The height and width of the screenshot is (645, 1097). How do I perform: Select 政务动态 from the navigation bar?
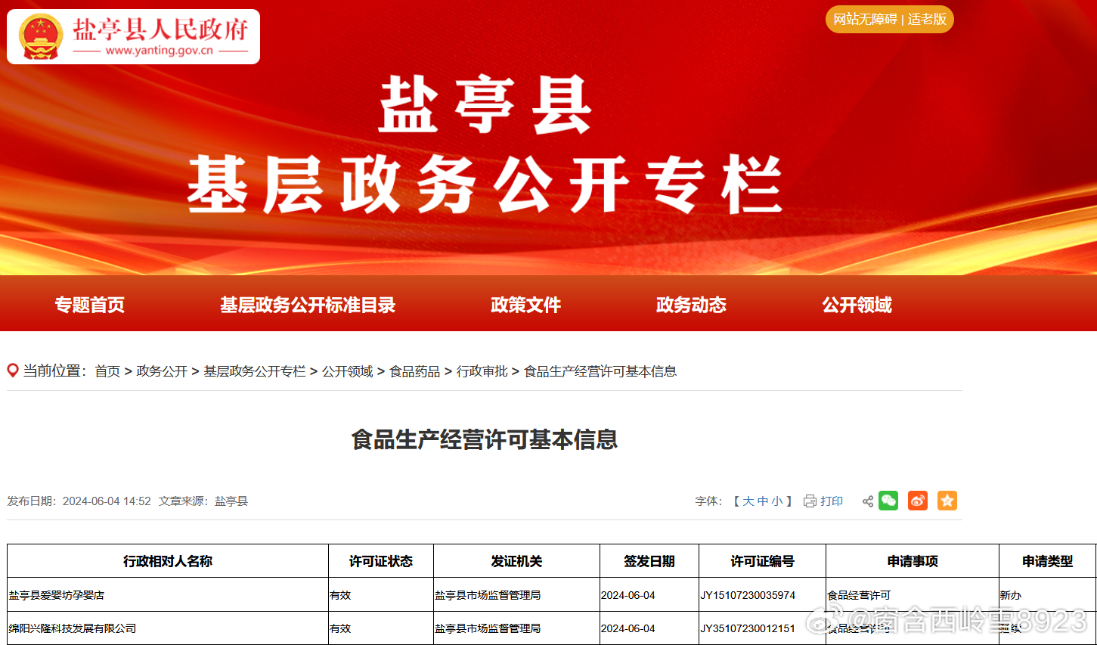click(691, 305)
